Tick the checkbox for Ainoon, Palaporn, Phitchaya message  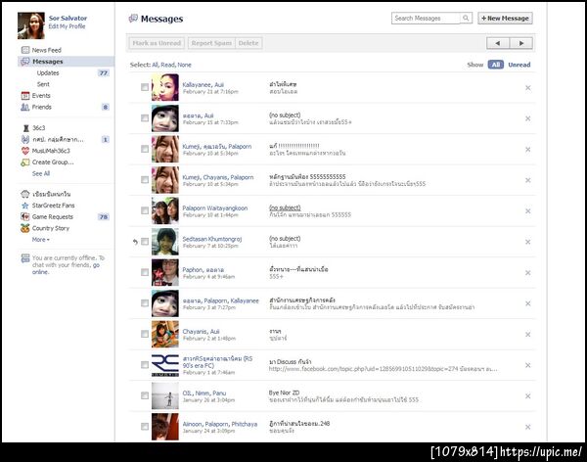(145, 427)
